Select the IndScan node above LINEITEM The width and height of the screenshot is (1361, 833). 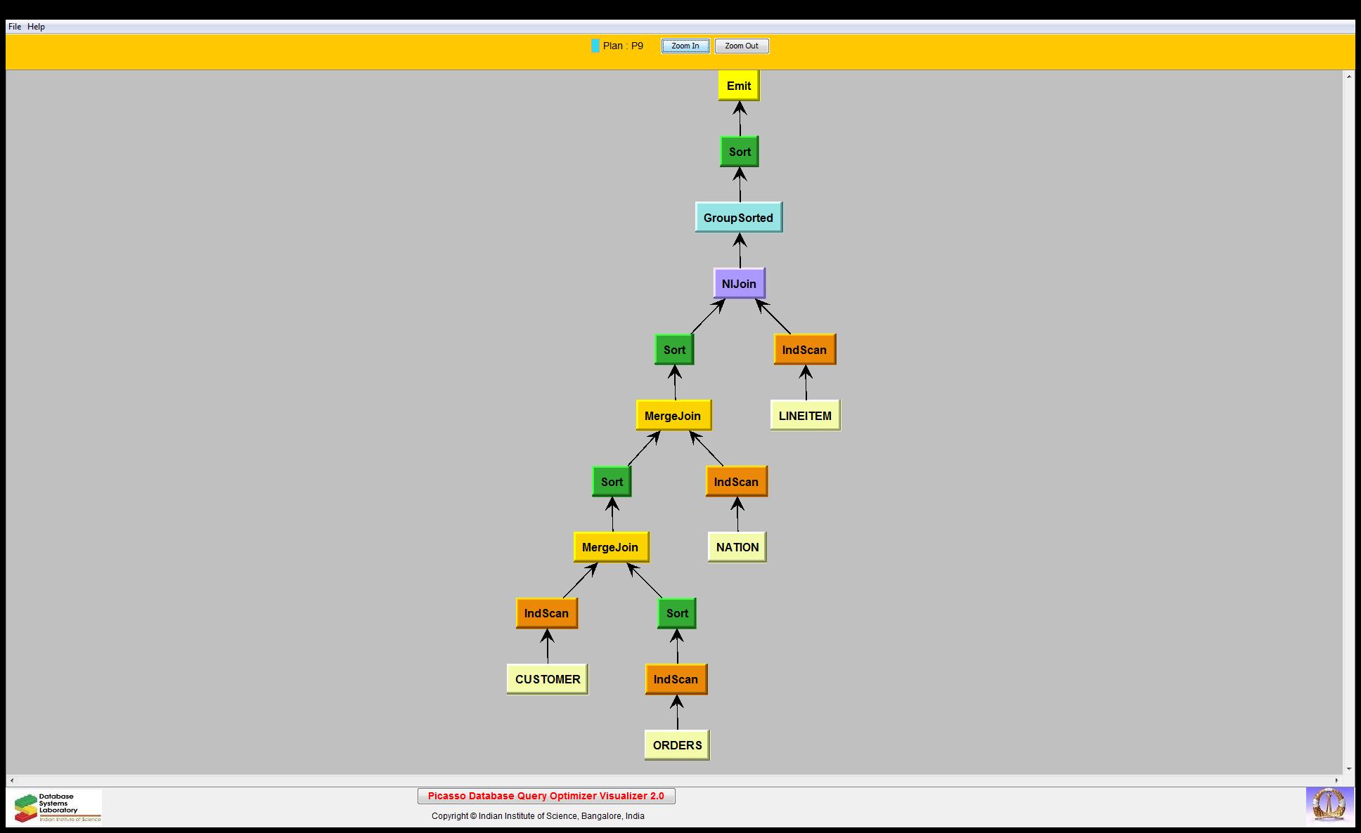(x=804, y=350)
